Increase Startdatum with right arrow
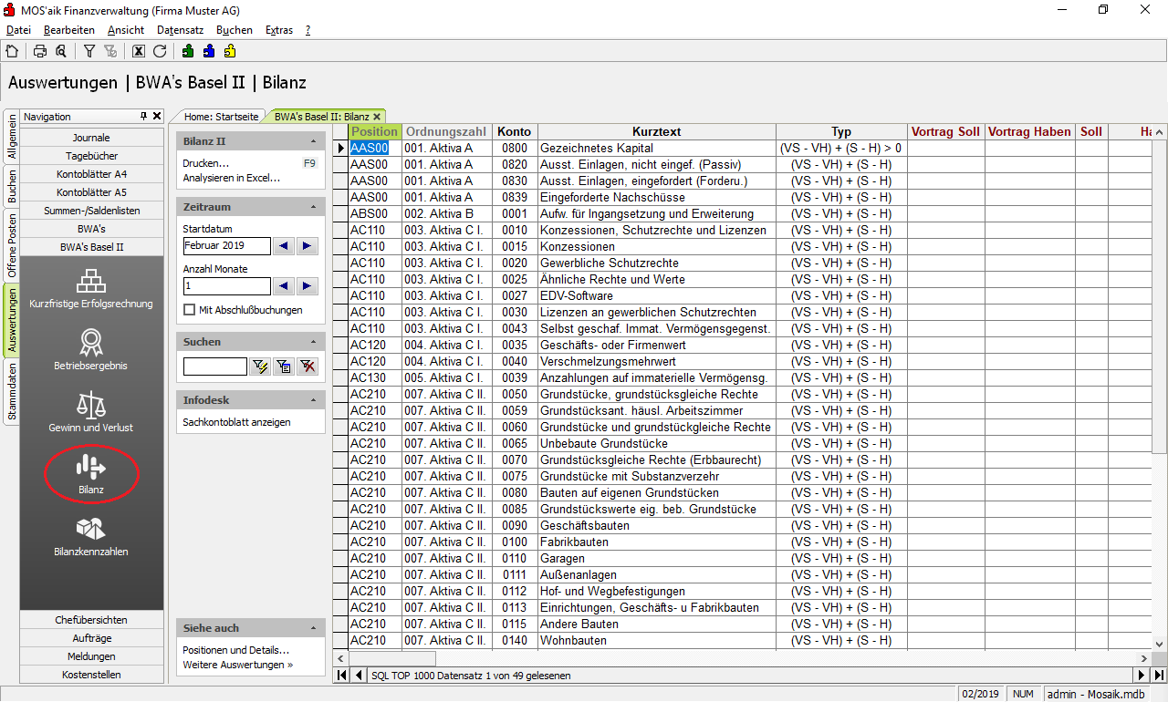 click(308, 246)
